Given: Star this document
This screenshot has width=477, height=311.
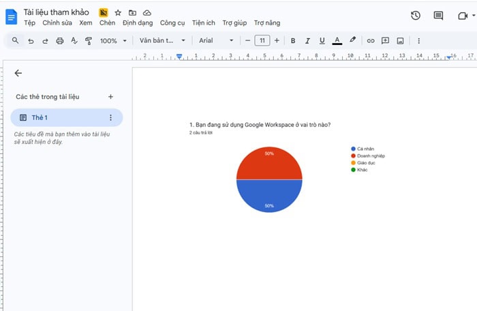Looking at the screenshot, I should [x=118, y=12].
